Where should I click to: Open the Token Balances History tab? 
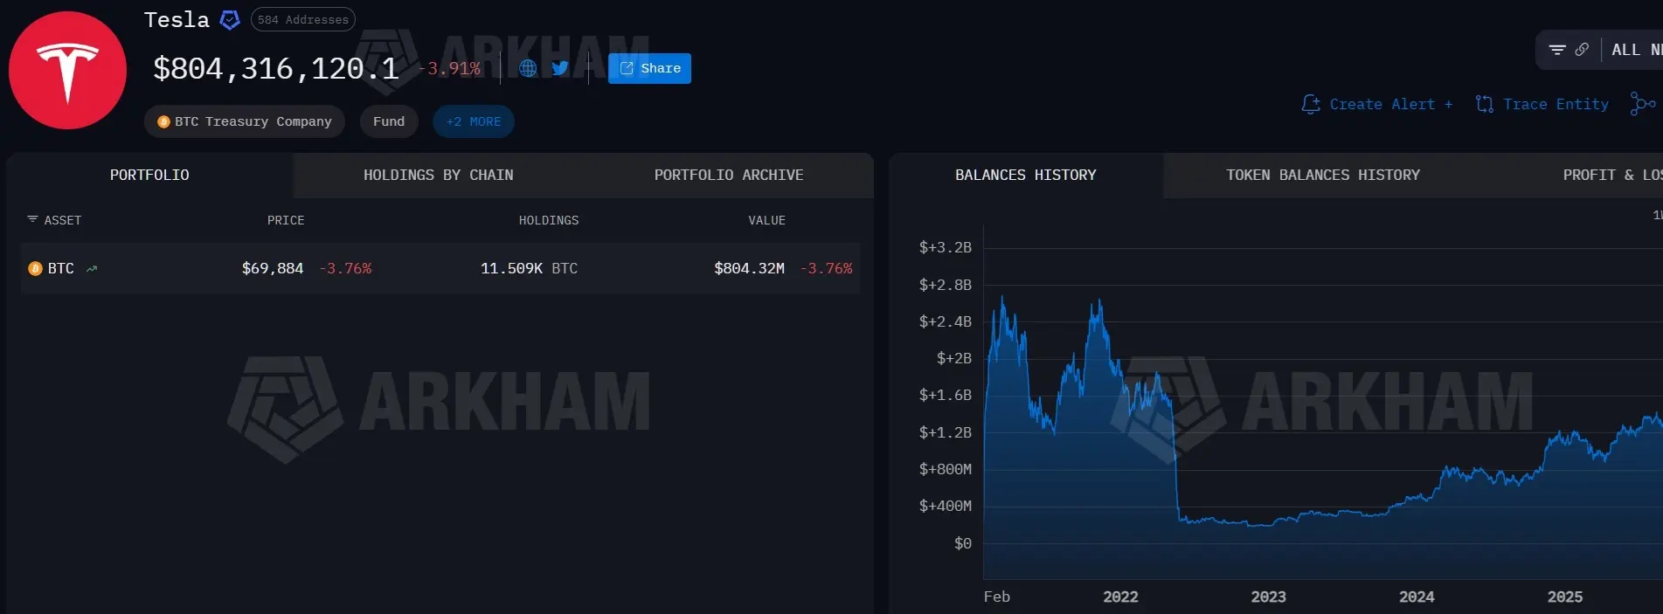1322,175
